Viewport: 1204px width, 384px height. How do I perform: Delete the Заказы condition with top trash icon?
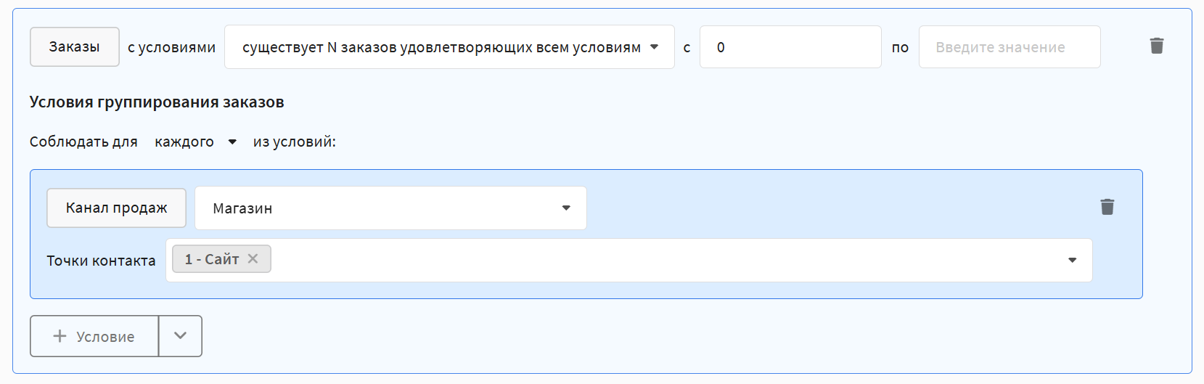tap(1157, 46)
